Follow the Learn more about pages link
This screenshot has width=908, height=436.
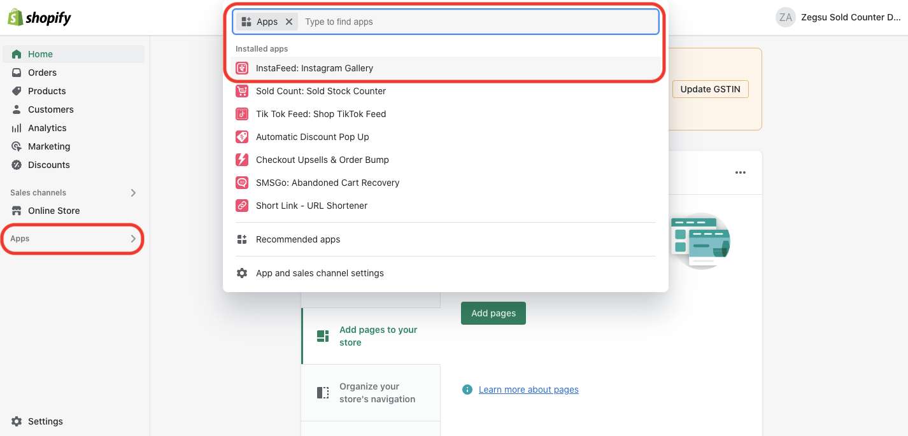tap(528, 390)
